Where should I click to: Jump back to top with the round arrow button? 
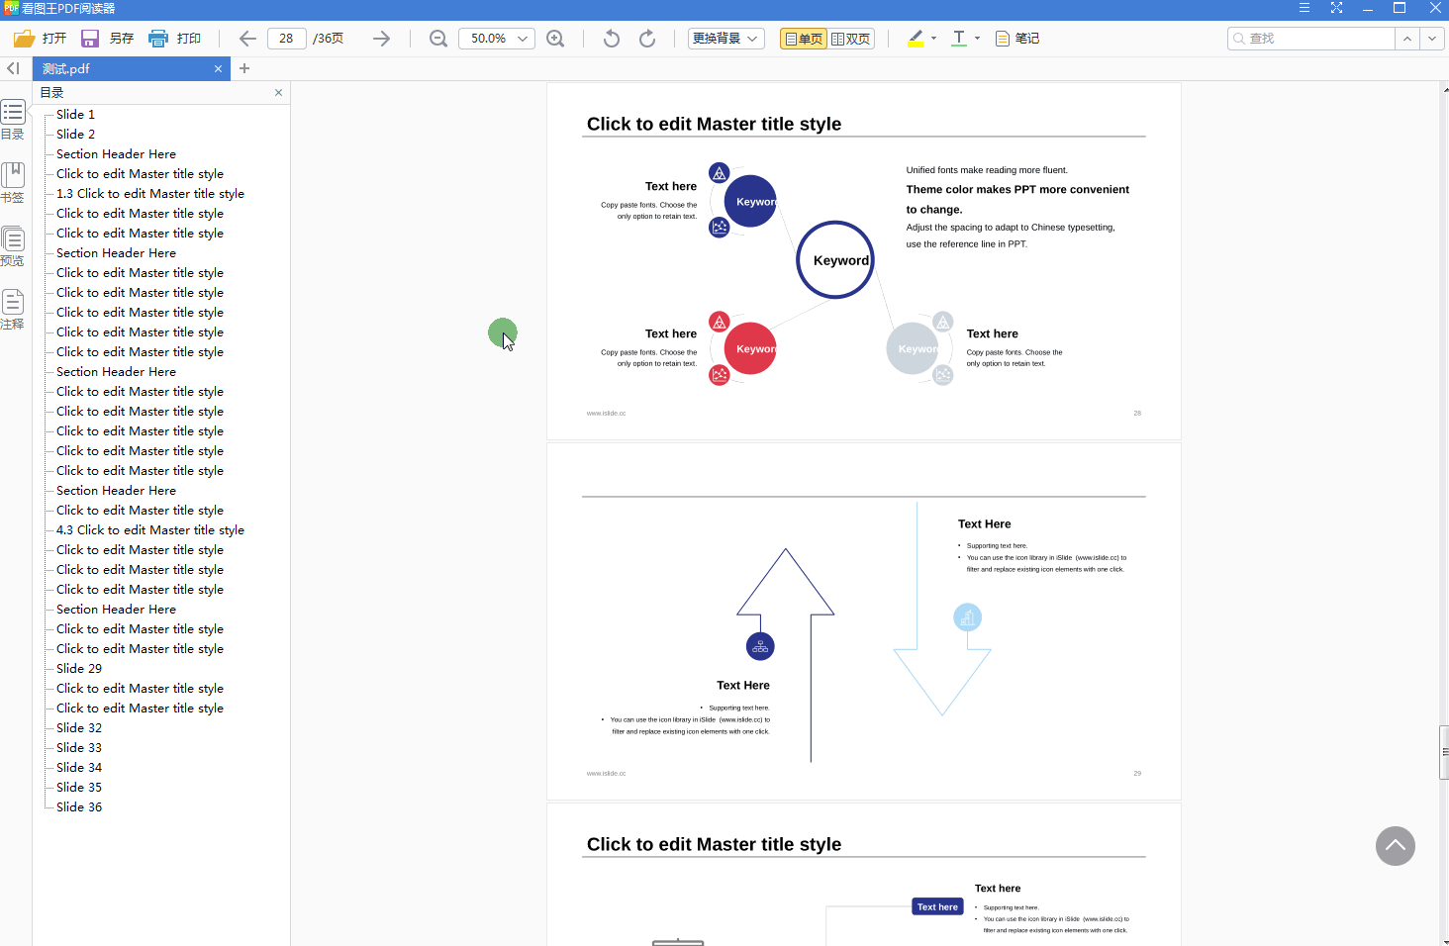pyautogui.click(x=1396, y=846)
